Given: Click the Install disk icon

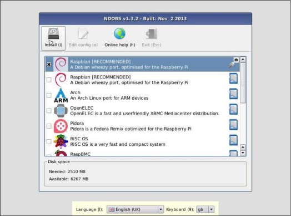Looking at the screenshot, I should (x=53, y=34).
